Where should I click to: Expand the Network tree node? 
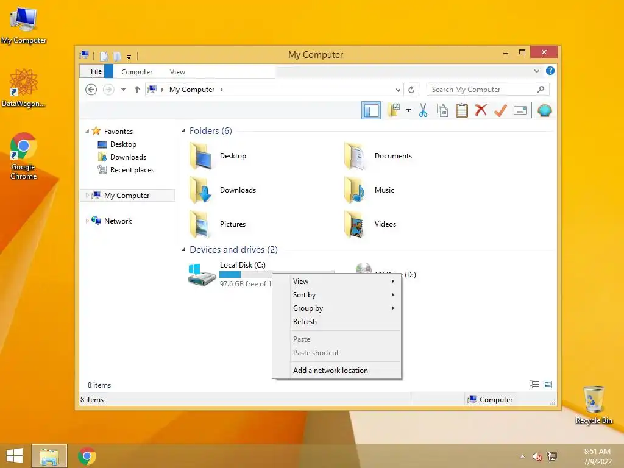[x=87, y=221]
